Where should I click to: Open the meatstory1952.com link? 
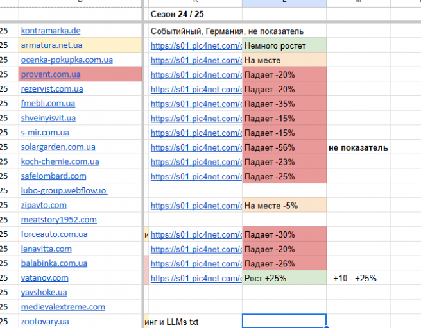pyautogui.click(x=59, y=220)
